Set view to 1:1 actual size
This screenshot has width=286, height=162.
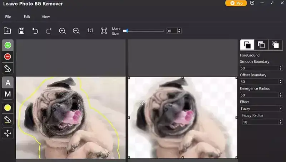[x=90, y=31]
